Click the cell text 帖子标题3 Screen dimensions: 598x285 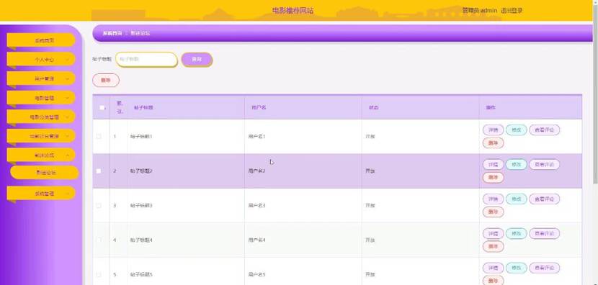point(141,205)
